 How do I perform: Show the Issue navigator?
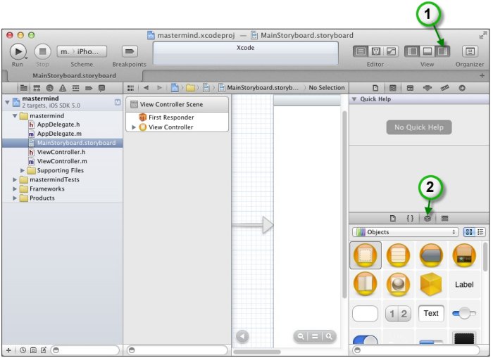[x=63, y=88]
